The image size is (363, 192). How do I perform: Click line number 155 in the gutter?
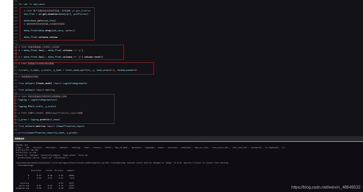[x=15, y=83]
